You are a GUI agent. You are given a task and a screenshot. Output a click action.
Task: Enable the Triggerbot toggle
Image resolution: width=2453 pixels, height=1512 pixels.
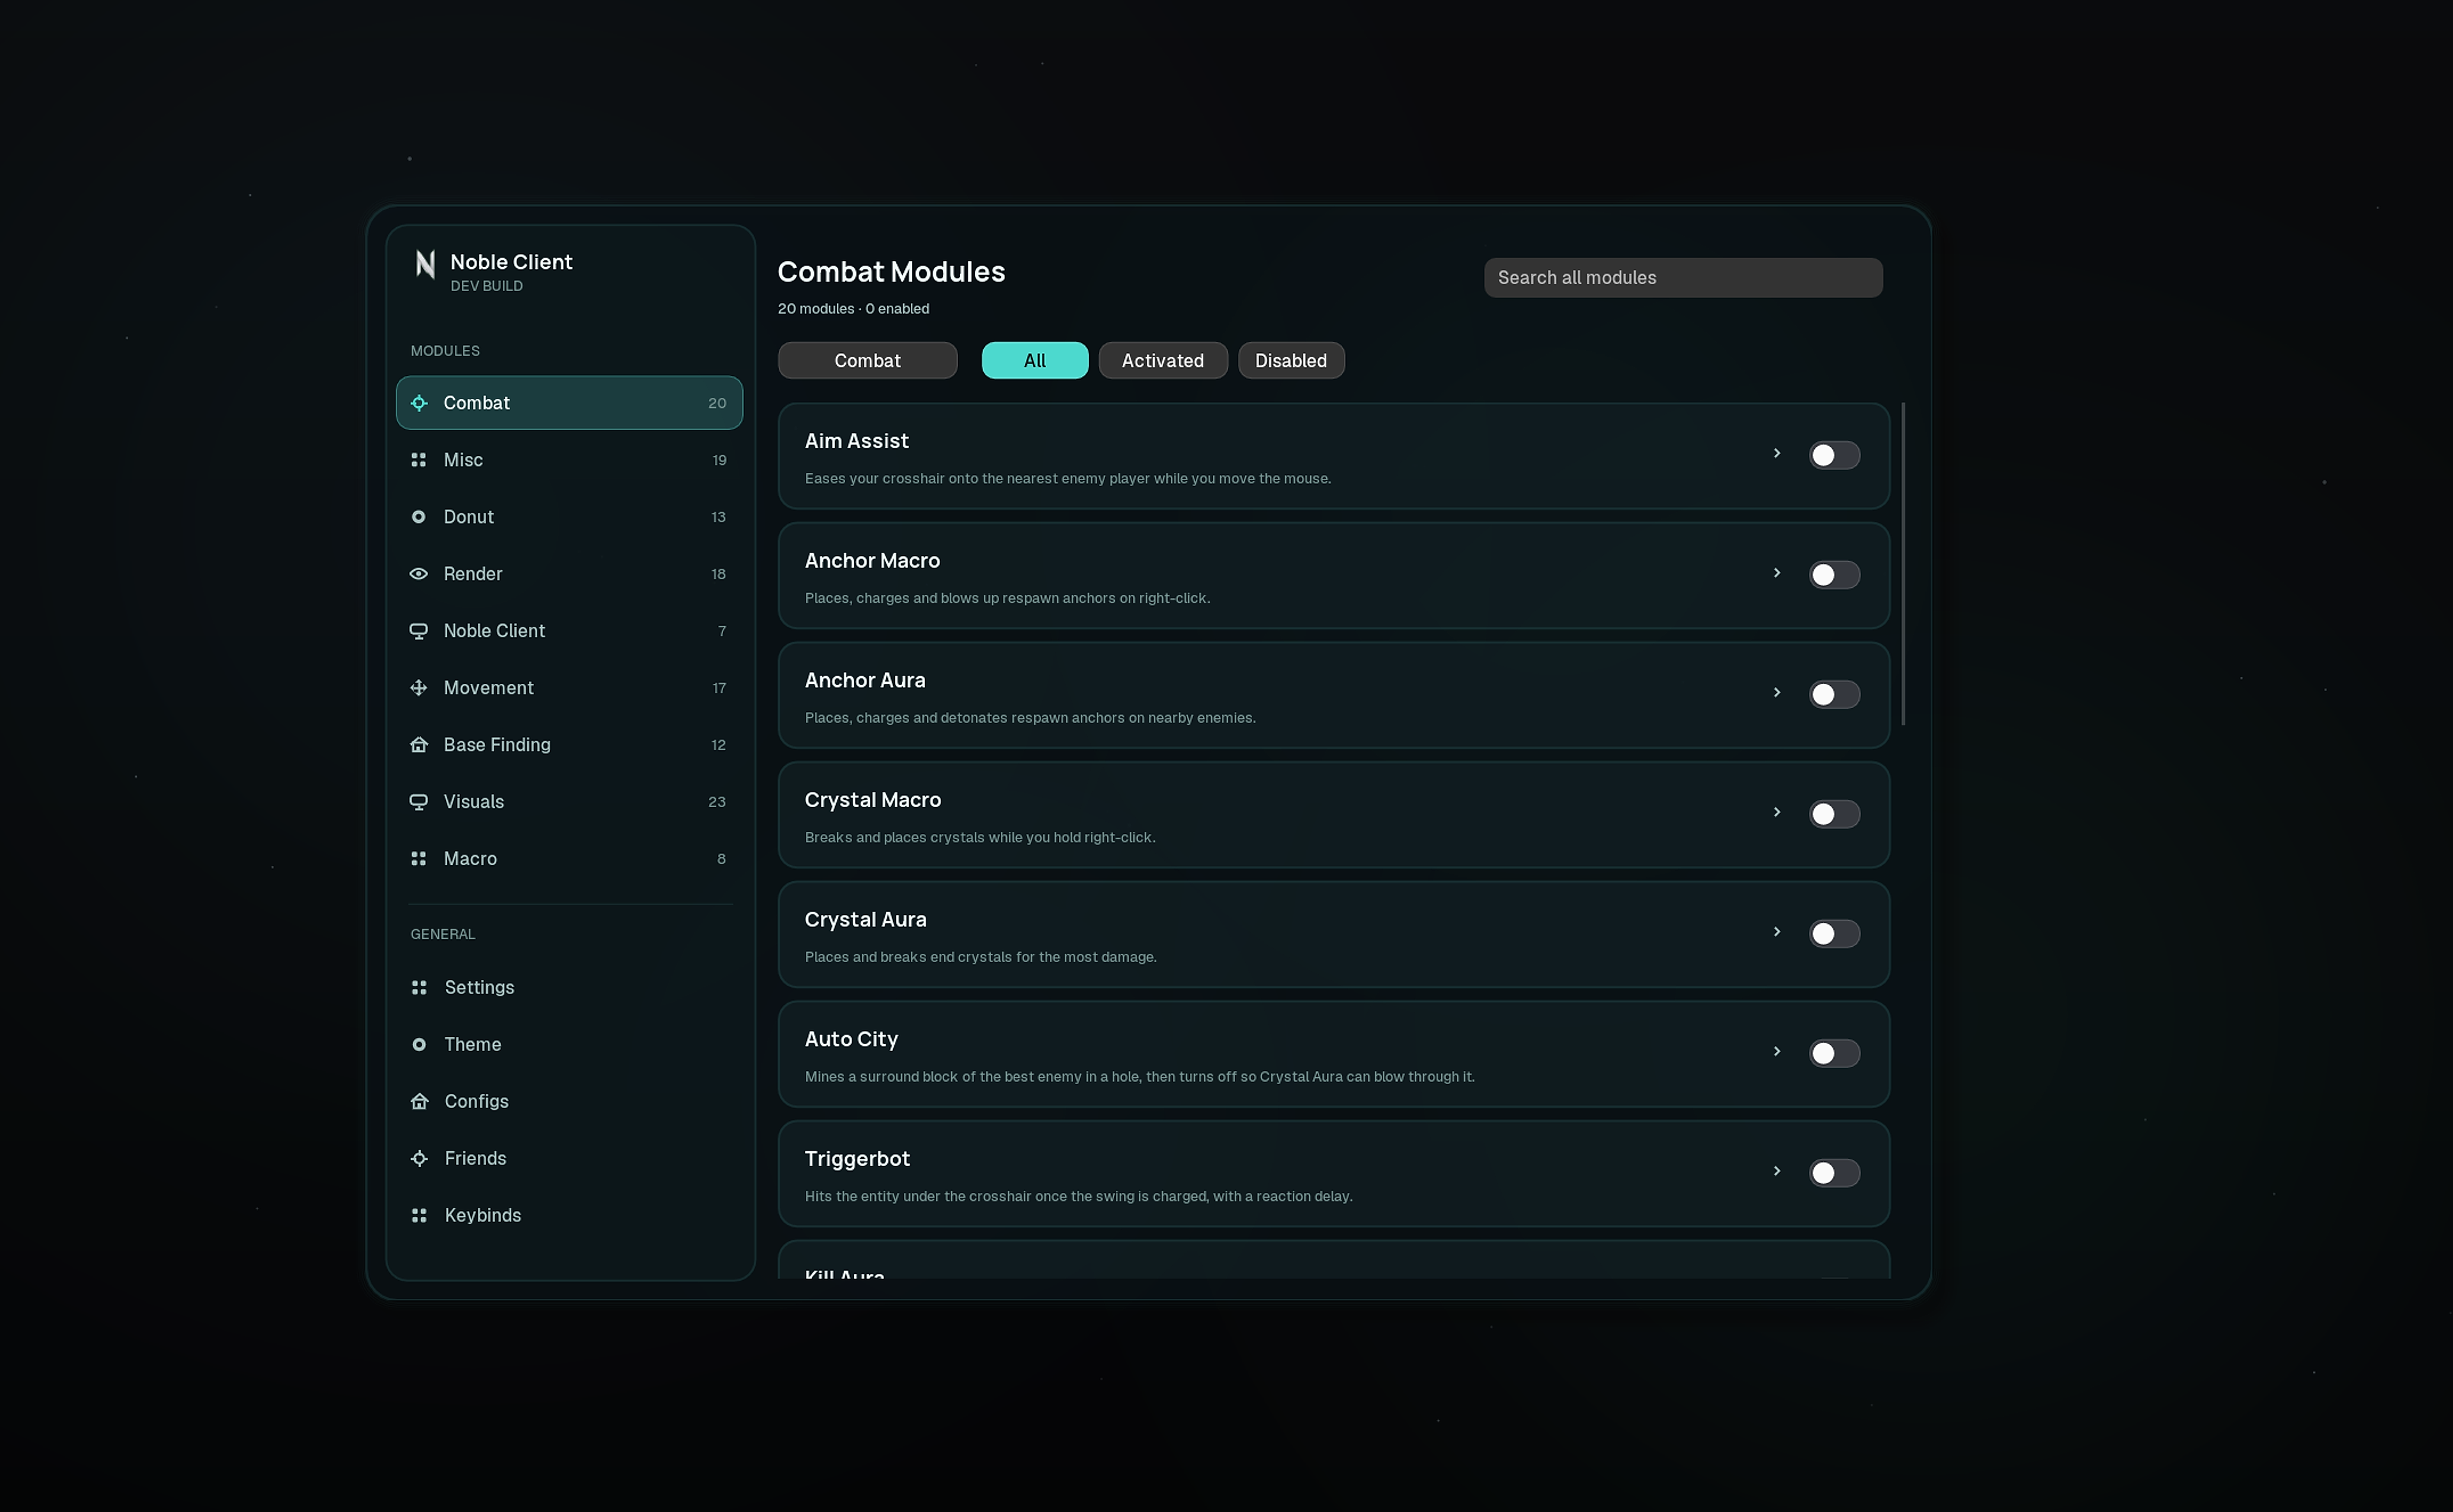coord(1834,1173)
